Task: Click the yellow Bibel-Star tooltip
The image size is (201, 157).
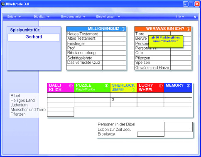Action: 166,41
